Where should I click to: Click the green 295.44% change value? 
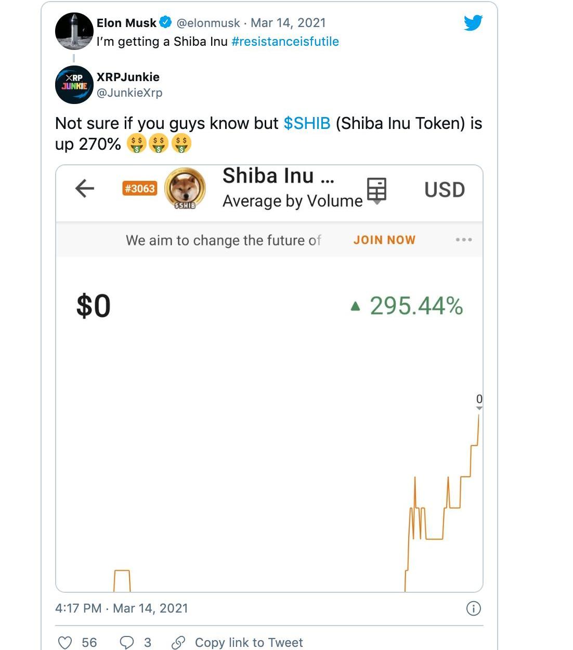tap(415, 306)
